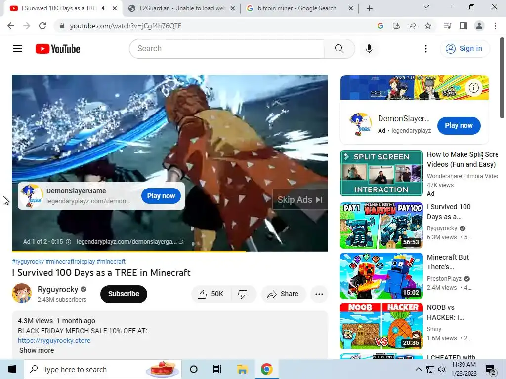Screen dimensions: 506x379
Task: Open YouTube settings three-dot menu
Action: pos(426,49)
